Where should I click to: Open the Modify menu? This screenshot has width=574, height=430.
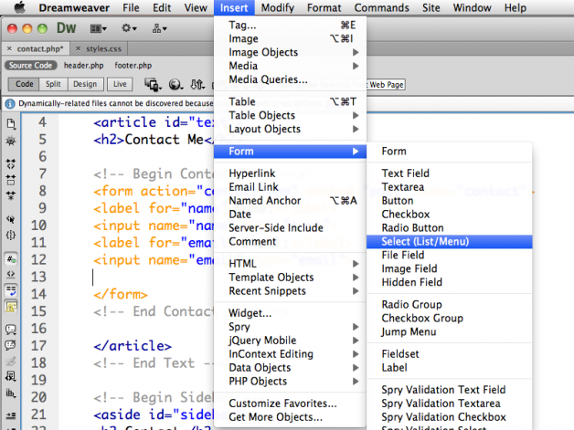click(x=278, y=7)
